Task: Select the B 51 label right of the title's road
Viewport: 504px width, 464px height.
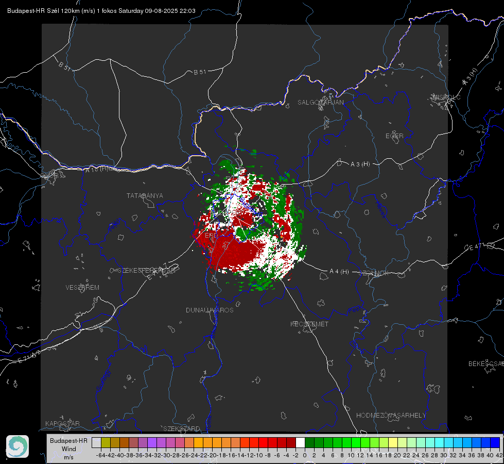Action: tap(200, 72)
